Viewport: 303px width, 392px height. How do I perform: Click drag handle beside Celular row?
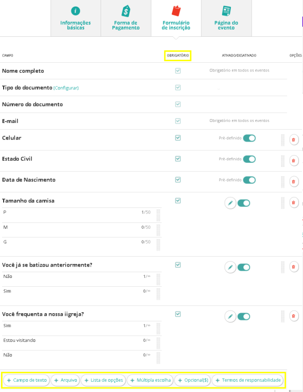click(x=283, y=140)
